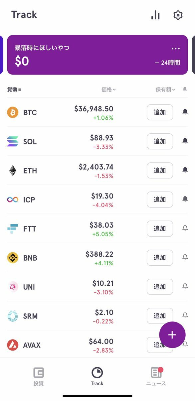Tap 追加 button for SOL

(x=160, y=141)
